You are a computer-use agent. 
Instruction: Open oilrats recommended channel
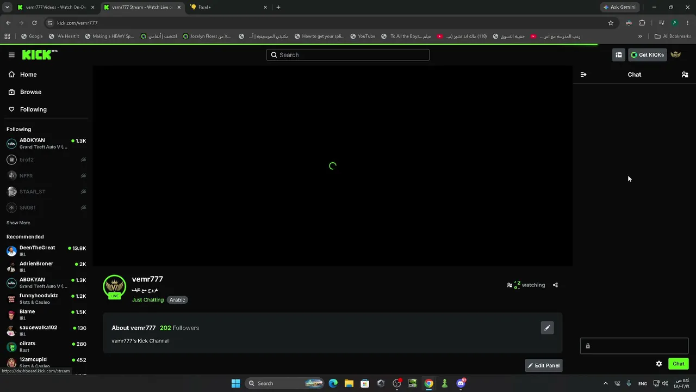coord(46,346)
